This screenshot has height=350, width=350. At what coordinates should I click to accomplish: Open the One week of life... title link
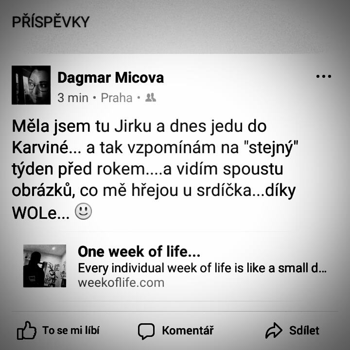139,252
